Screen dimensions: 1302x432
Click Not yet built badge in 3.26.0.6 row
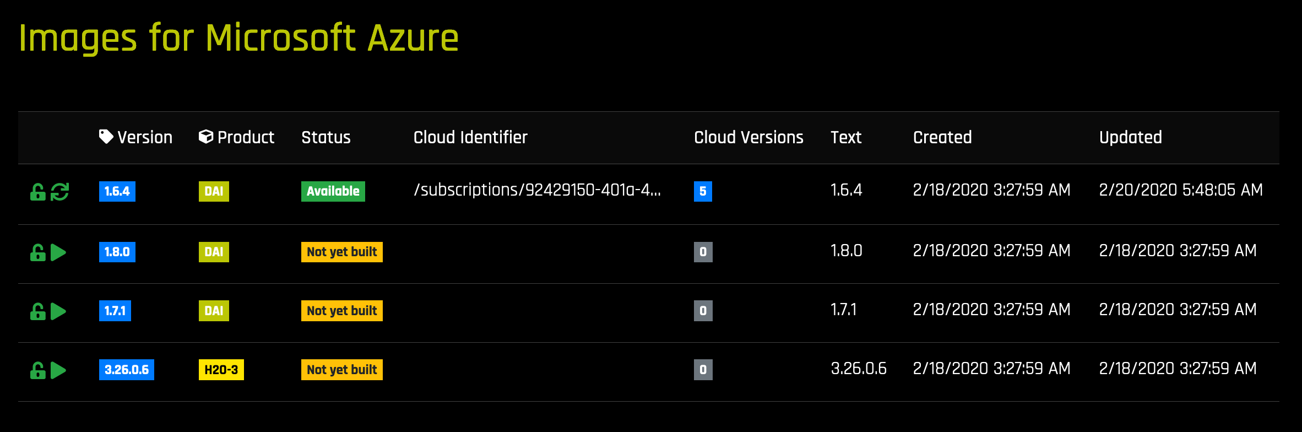[342, 370]
